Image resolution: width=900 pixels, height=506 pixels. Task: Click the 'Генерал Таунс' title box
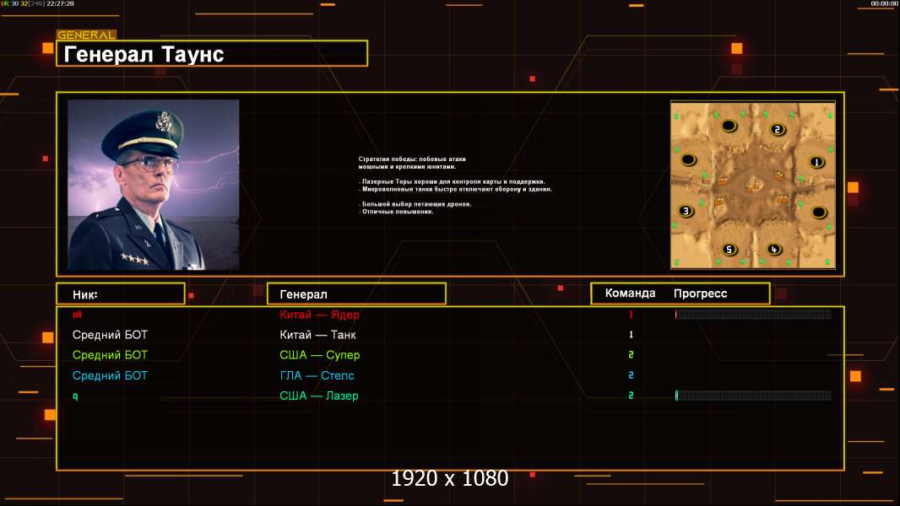click(212, 53)
